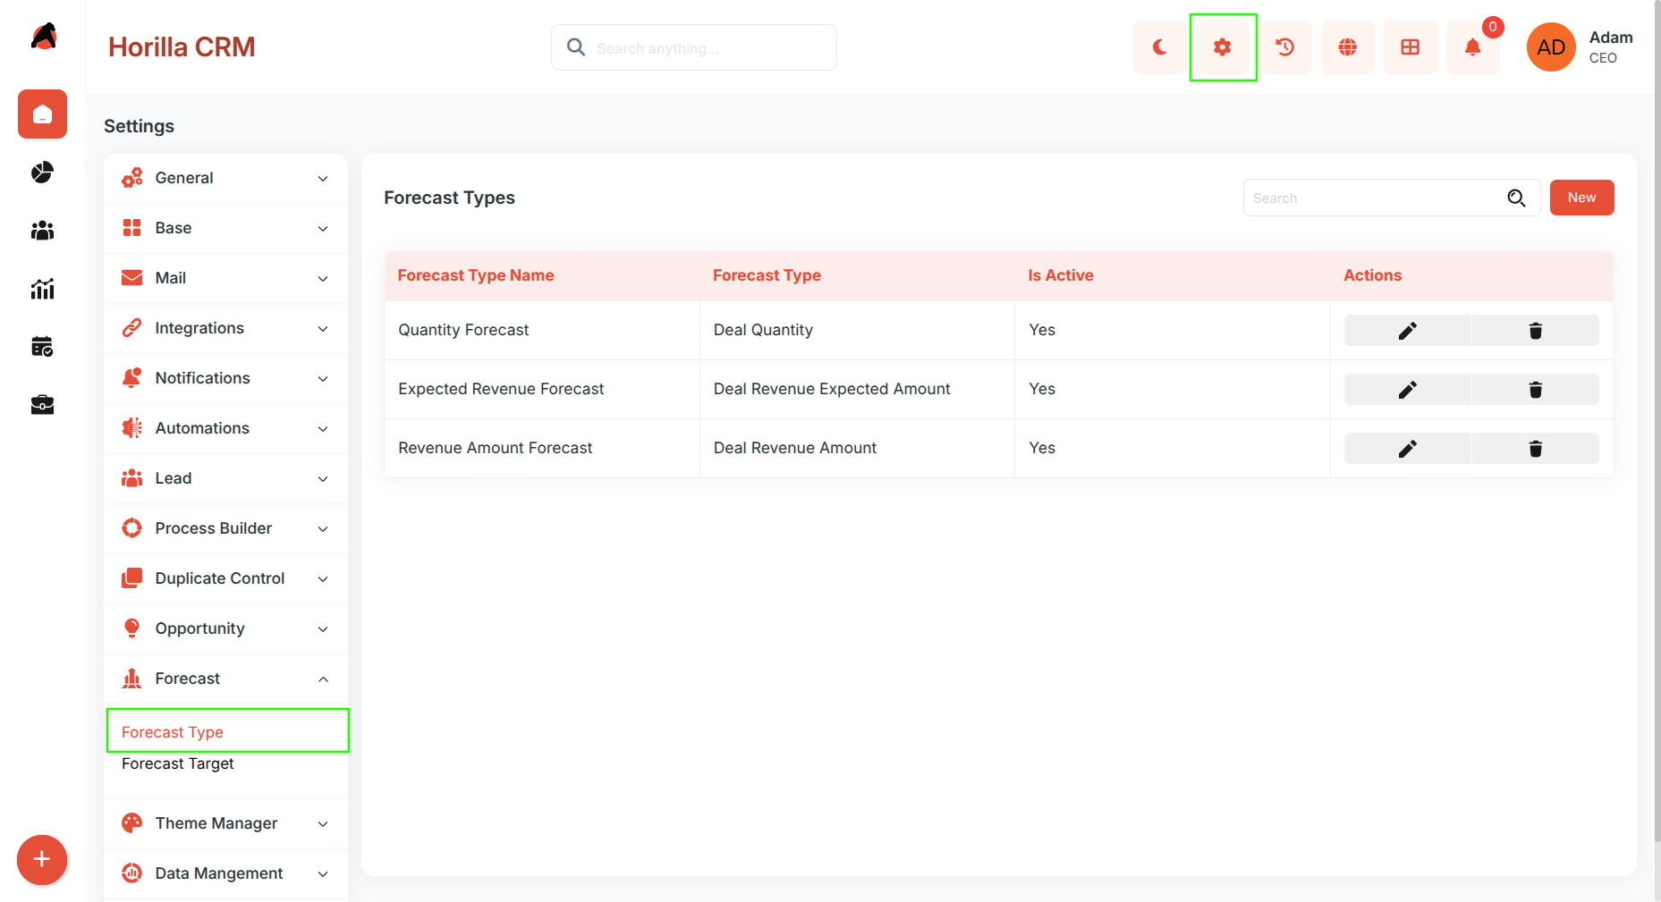This screenshot has height=902, width=1661.
Task: Open people group sidebar icon
Action: (x=42, y=231)
